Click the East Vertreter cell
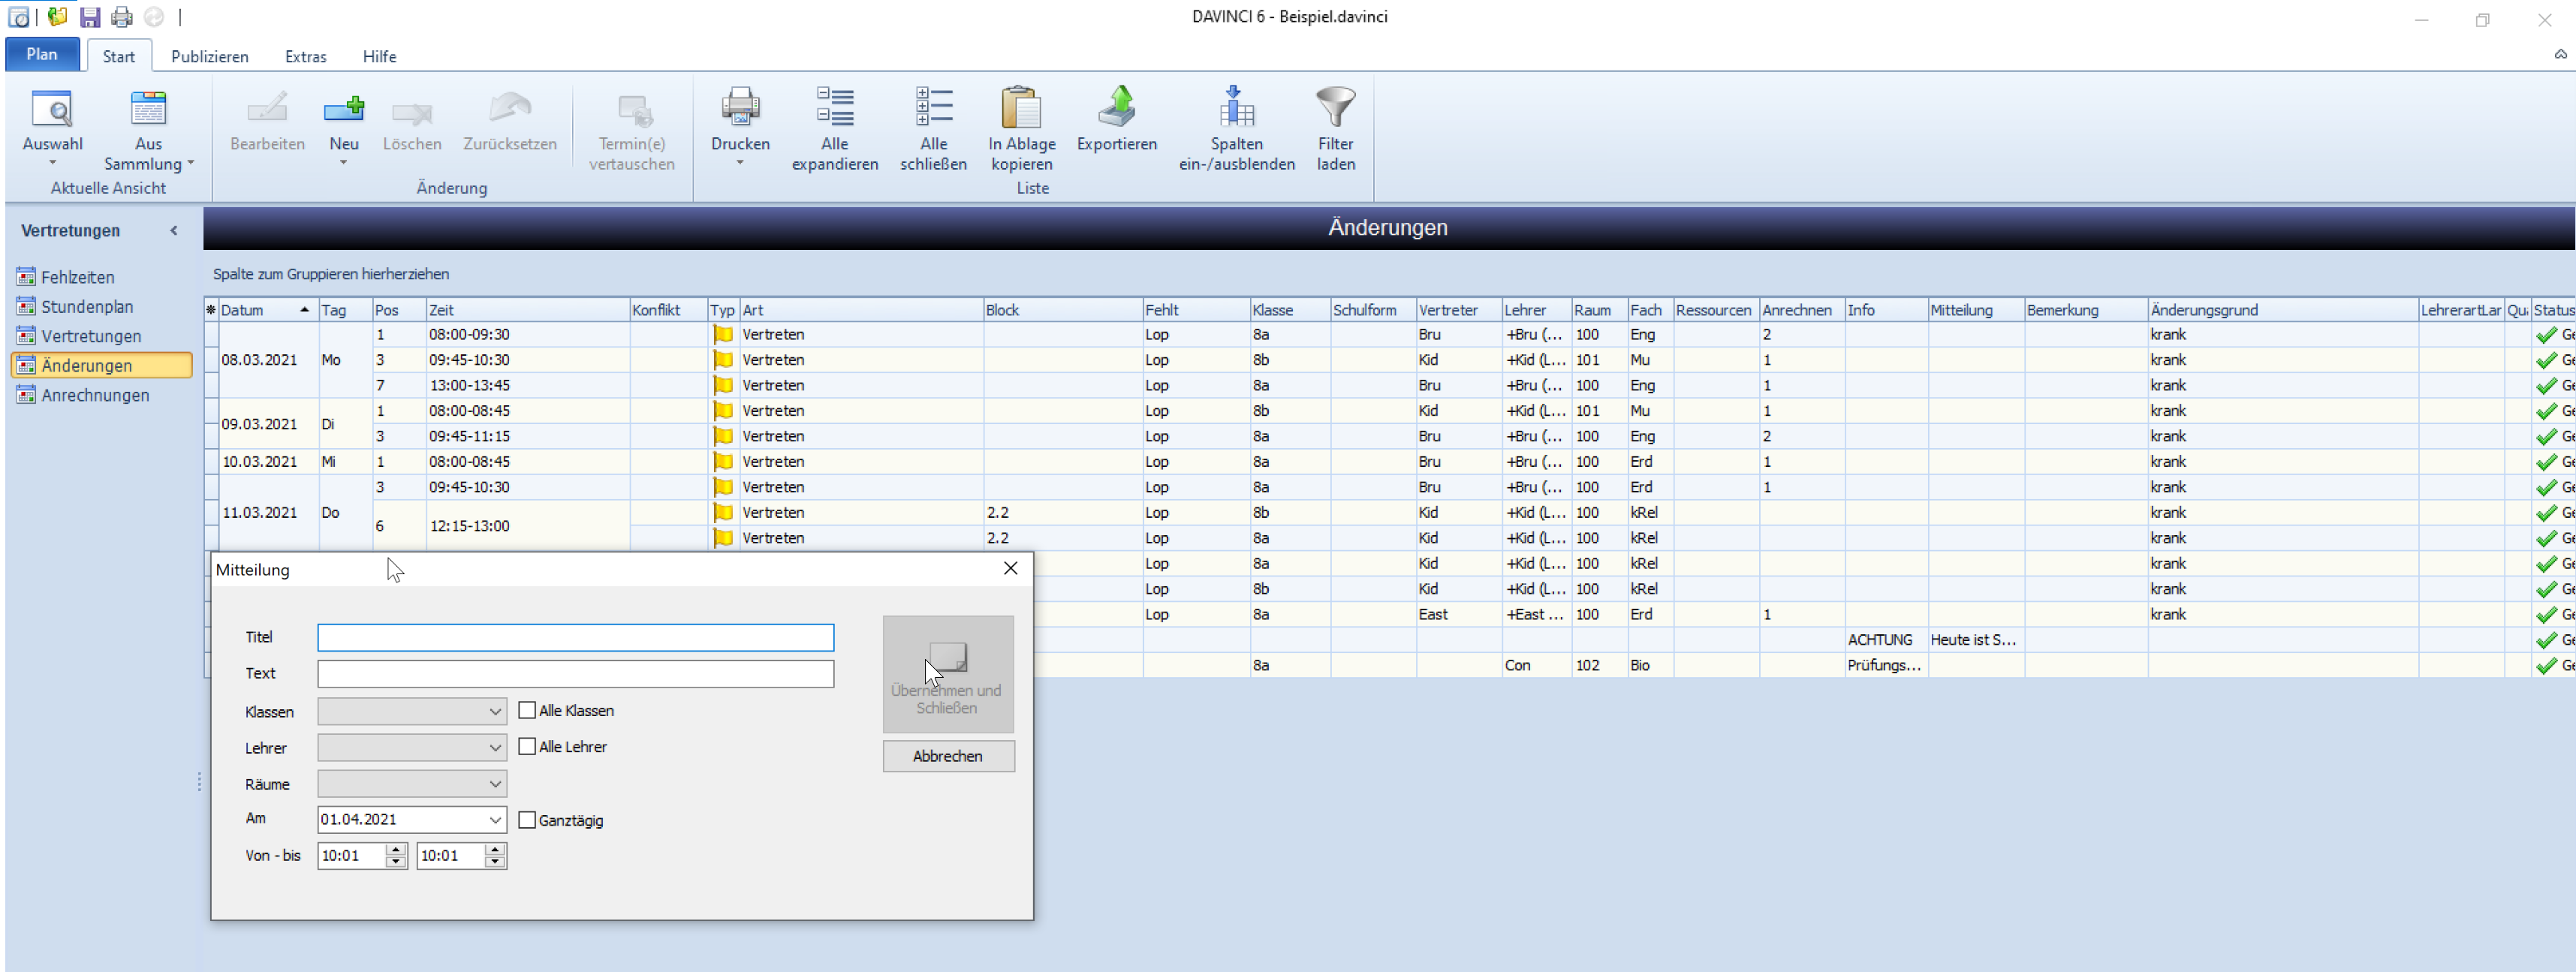Screen dimensions: 2576x972 point(1458,615)
